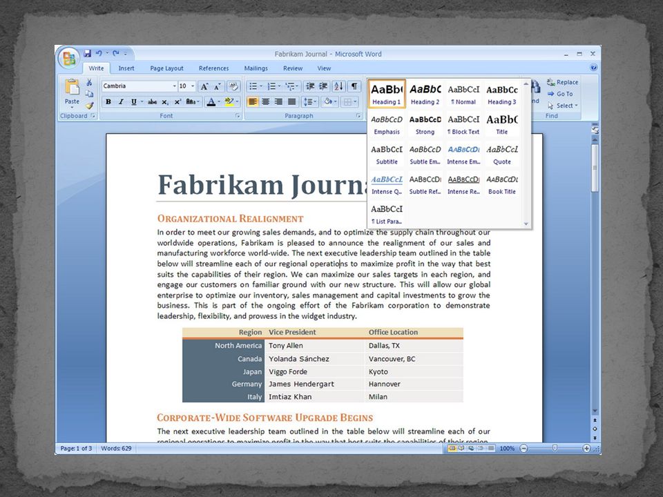
Task: Undo the last action
Action: coord(99,53)
